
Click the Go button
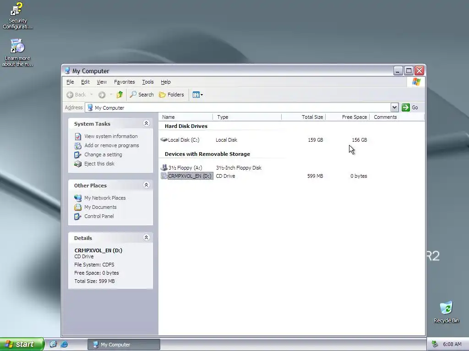pyautogui.click(x=410, y=107)
